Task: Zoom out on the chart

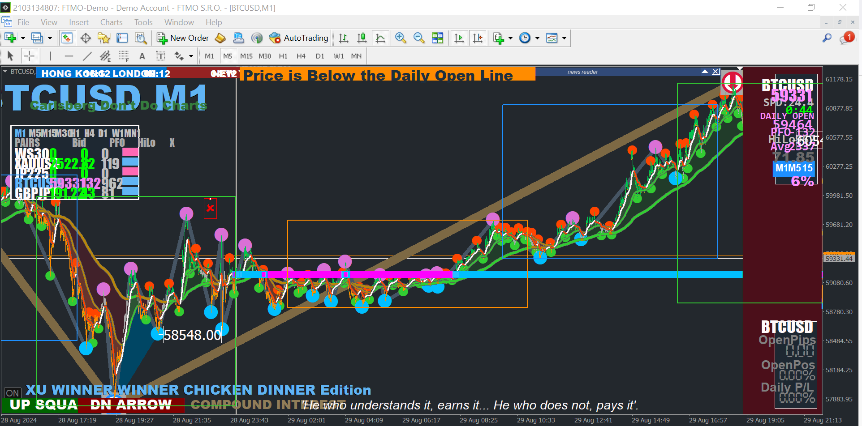Action: (x=419, y=38)
